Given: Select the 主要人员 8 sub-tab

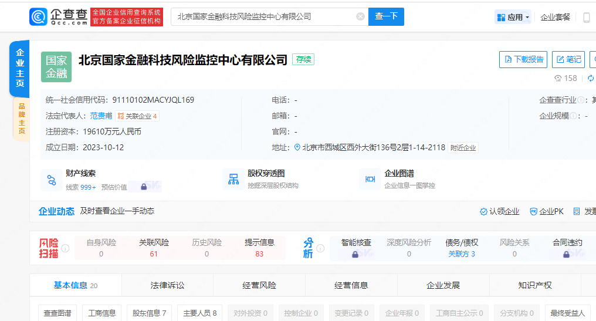Looking at the screenshot, I should (x=200, y=313).
